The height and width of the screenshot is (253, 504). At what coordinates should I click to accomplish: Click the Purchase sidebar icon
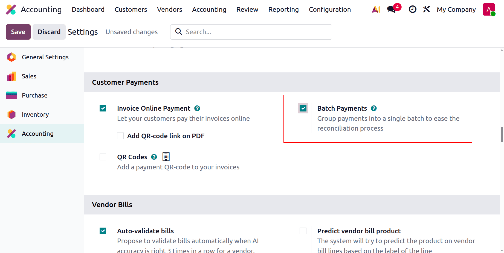(11, 95)
